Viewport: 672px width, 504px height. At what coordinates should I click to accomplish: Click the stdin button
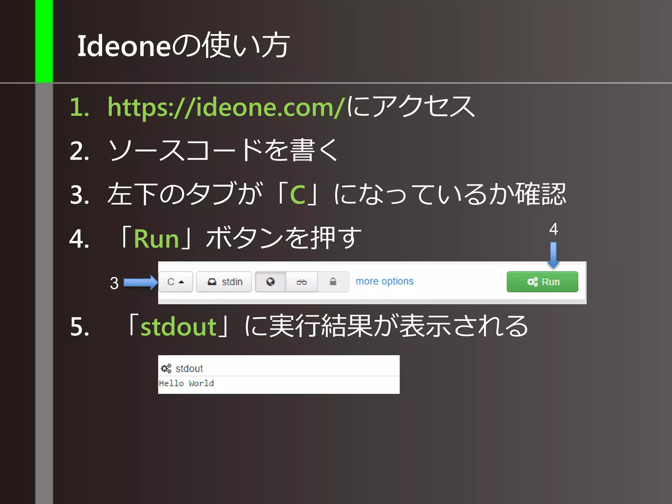(x=224, y=282)
